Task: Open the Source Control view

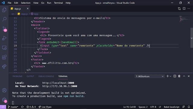Action: (x=4, y=29)
